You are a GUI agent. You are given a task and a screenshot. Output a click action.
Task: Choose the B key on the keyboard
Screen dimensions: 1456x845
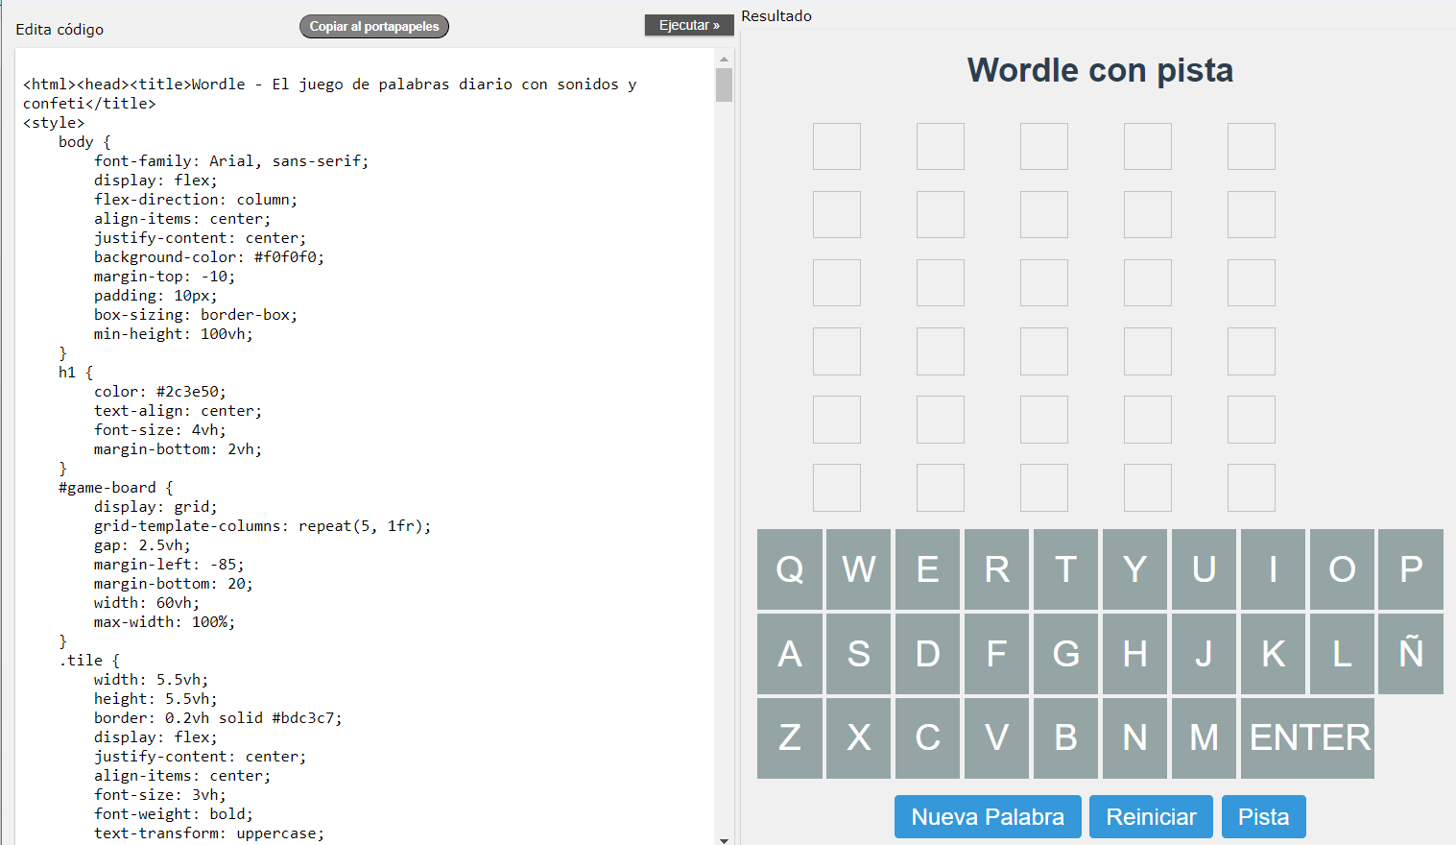point(1066,738)
